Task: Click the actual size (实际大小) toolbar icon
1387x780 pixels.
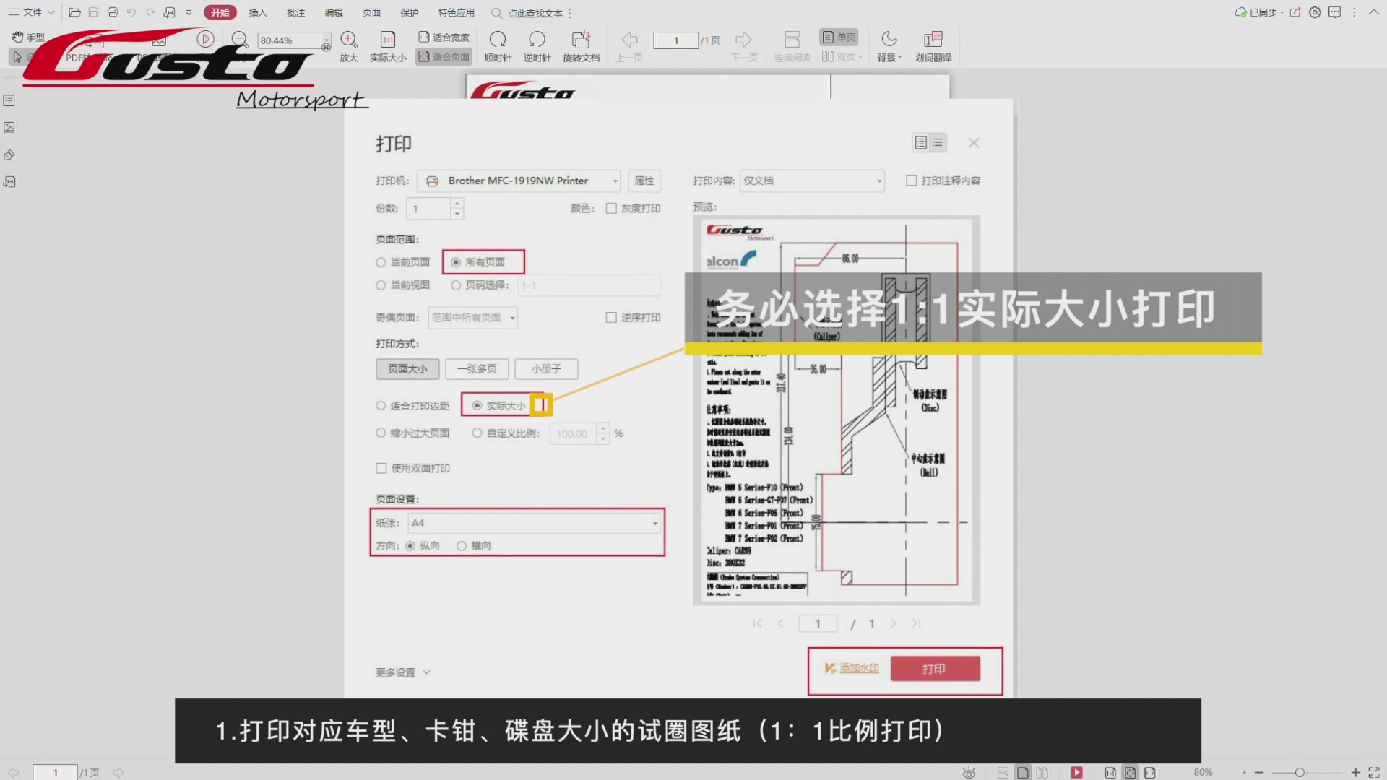Action: (x=388, y=40)
